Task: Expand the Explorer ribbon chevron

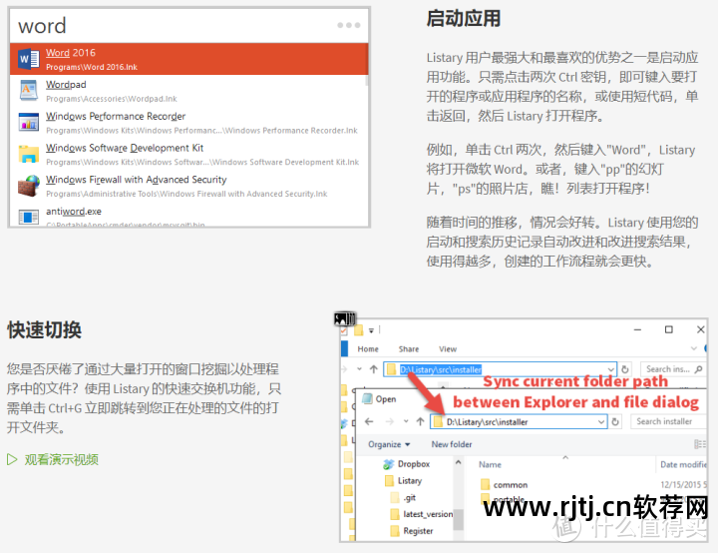Action: 694,348
